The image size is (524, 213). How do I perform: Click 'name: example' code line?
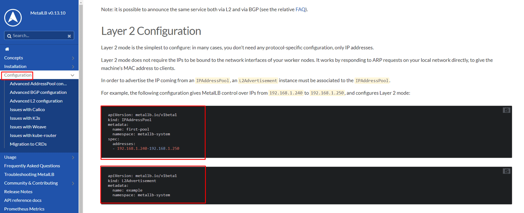127,190
